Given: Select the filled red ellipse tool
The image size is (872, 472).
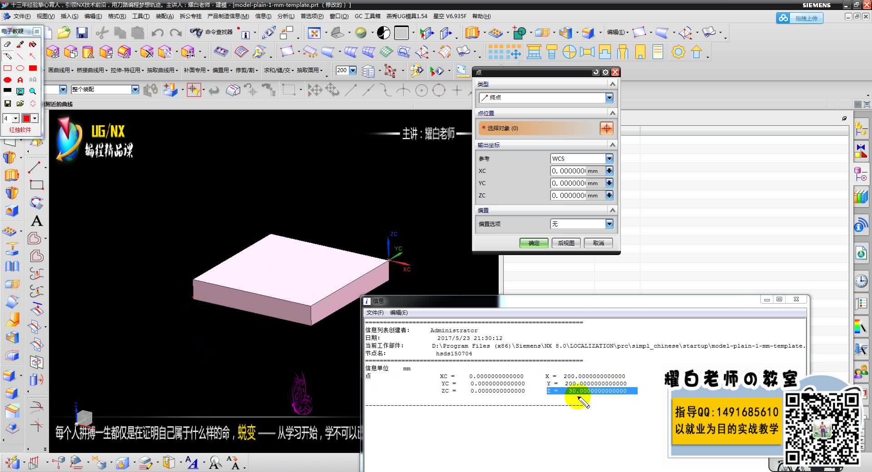Looking at the screenshot, I should pos(7,80).
